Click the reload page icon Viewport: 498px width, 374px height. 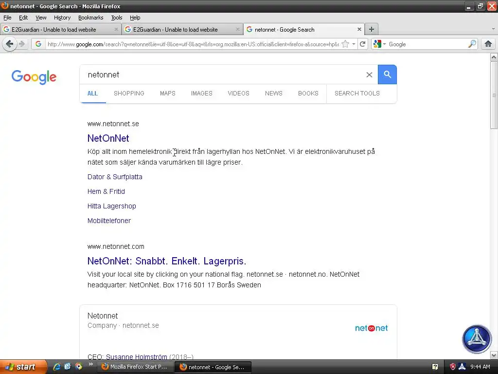coord(362,44)
